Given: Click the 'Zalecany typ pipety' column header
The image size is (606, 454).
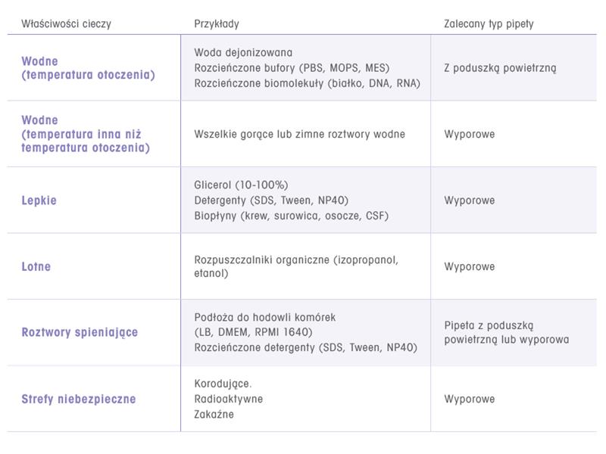Looking at the screenshot, I should pos(489,23).
